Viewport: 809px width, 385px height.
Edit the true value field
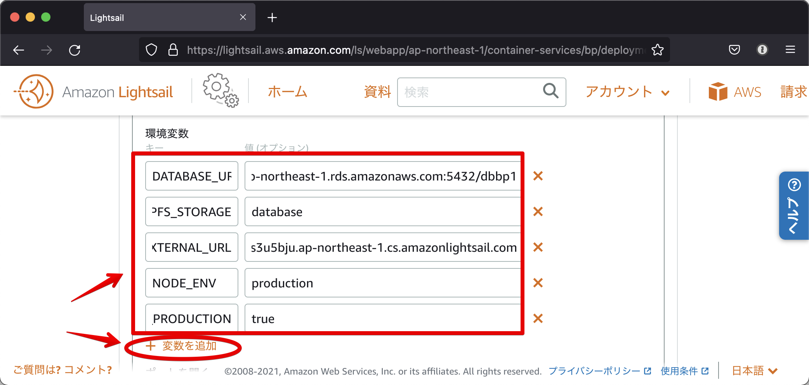[383, 318]
